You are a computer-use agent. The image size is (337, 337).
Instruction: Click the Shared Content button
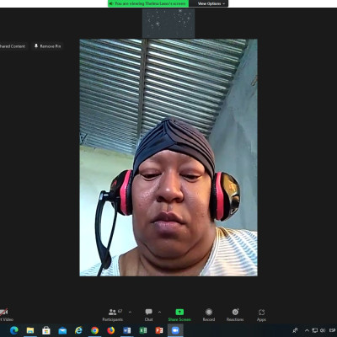[x=13, y=46]
